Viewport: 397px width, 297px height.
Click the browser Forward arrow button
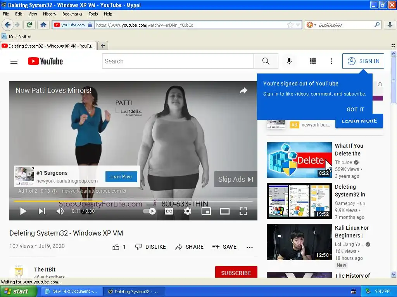click(x=17, y=25)
